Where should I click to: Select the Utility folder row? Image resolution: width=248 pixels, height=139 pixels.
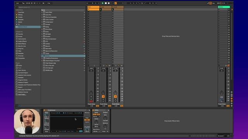[63, 56]
